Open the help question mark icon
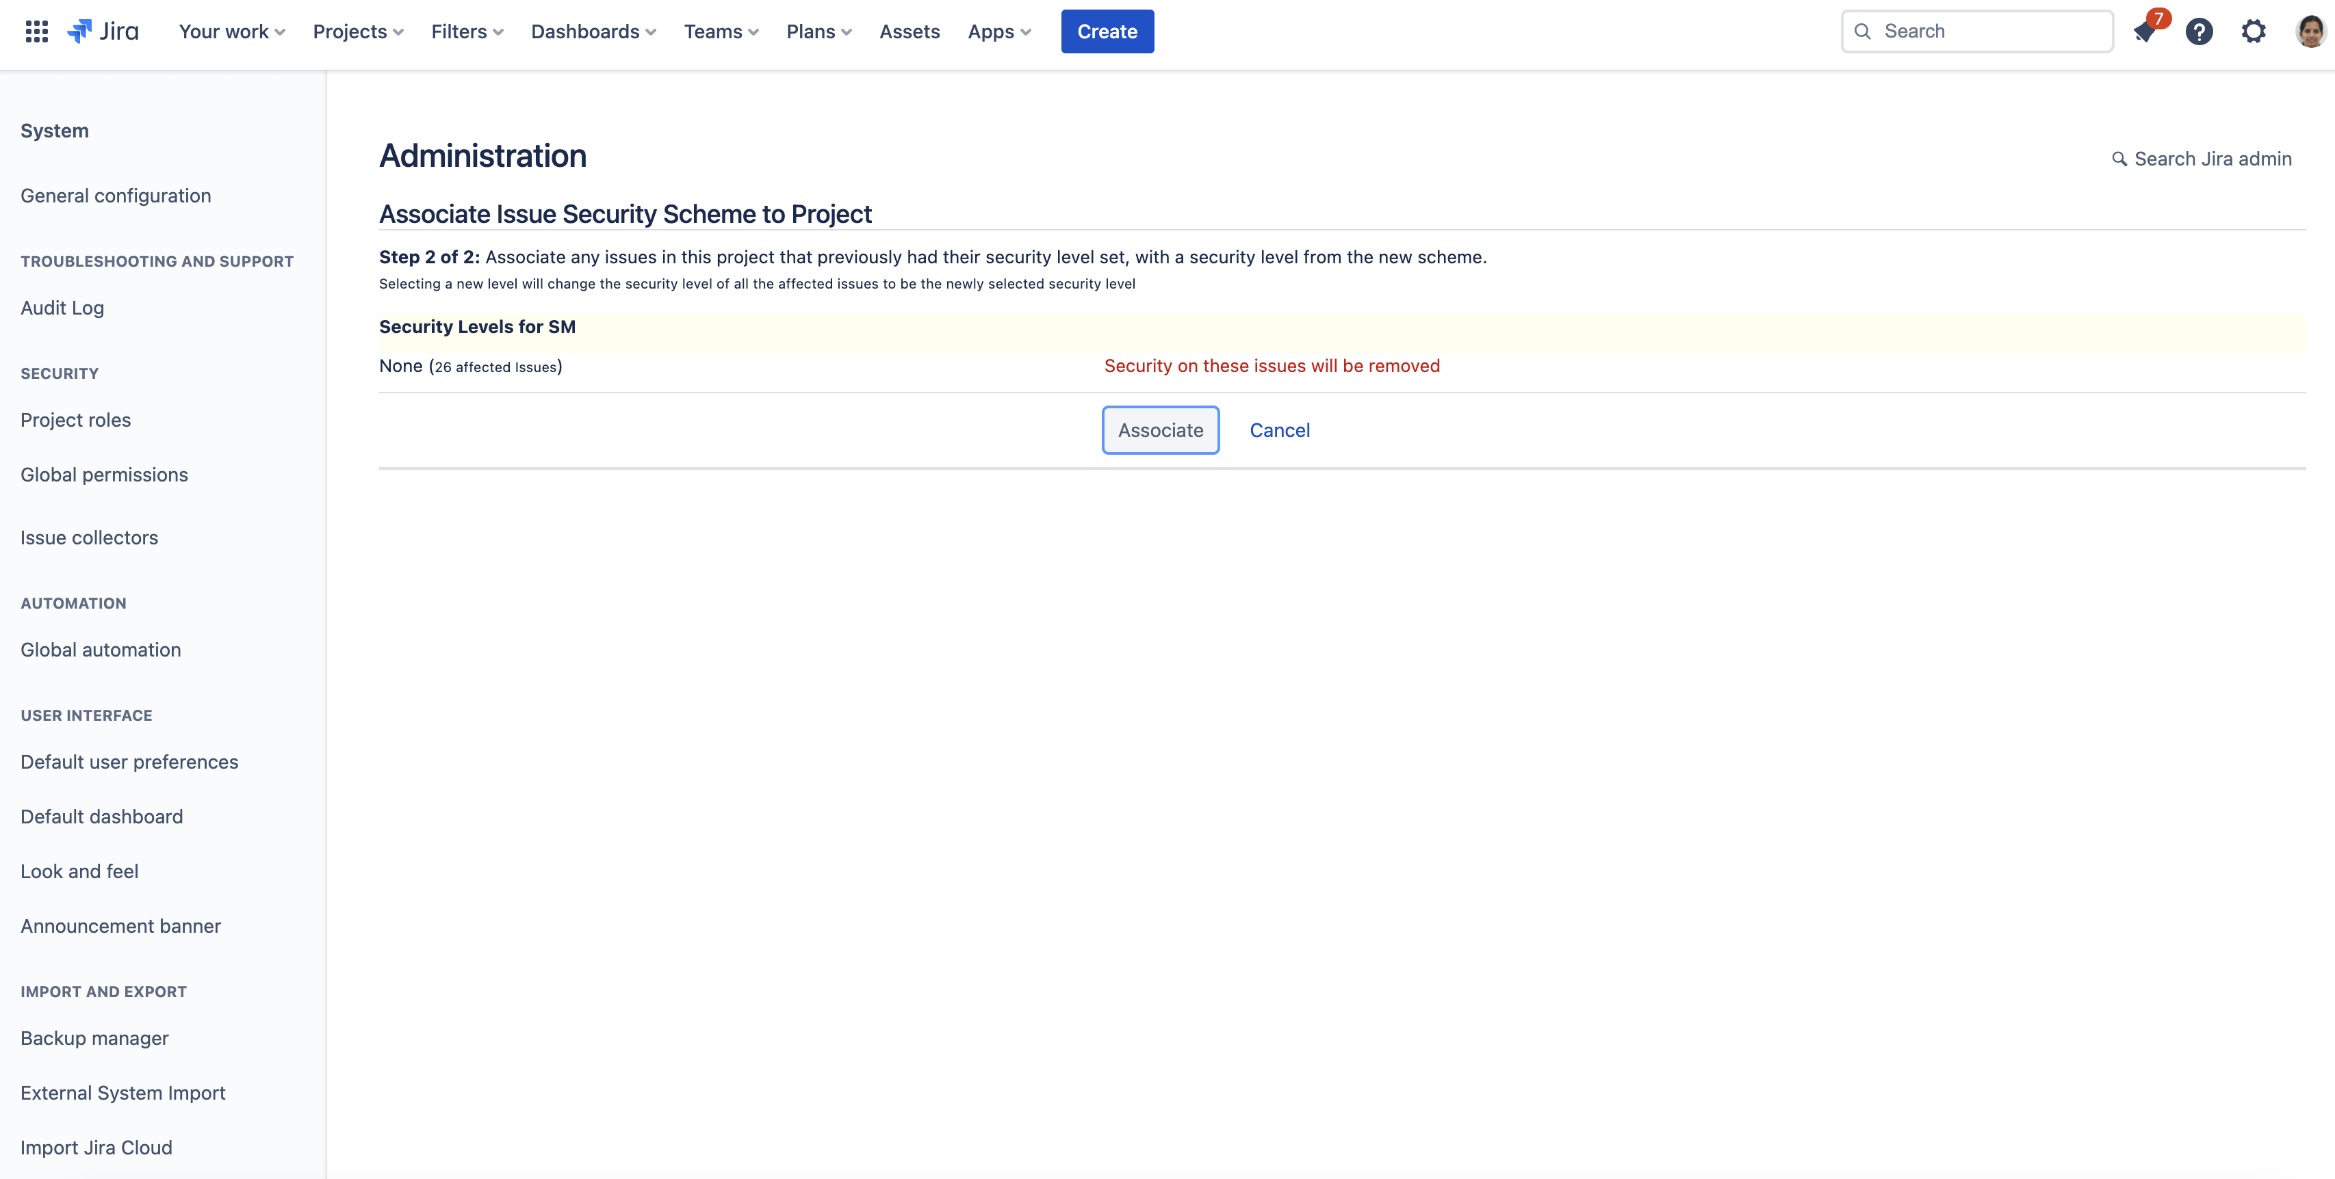Viewport: 2335px width, 1179px height. 2199,31
